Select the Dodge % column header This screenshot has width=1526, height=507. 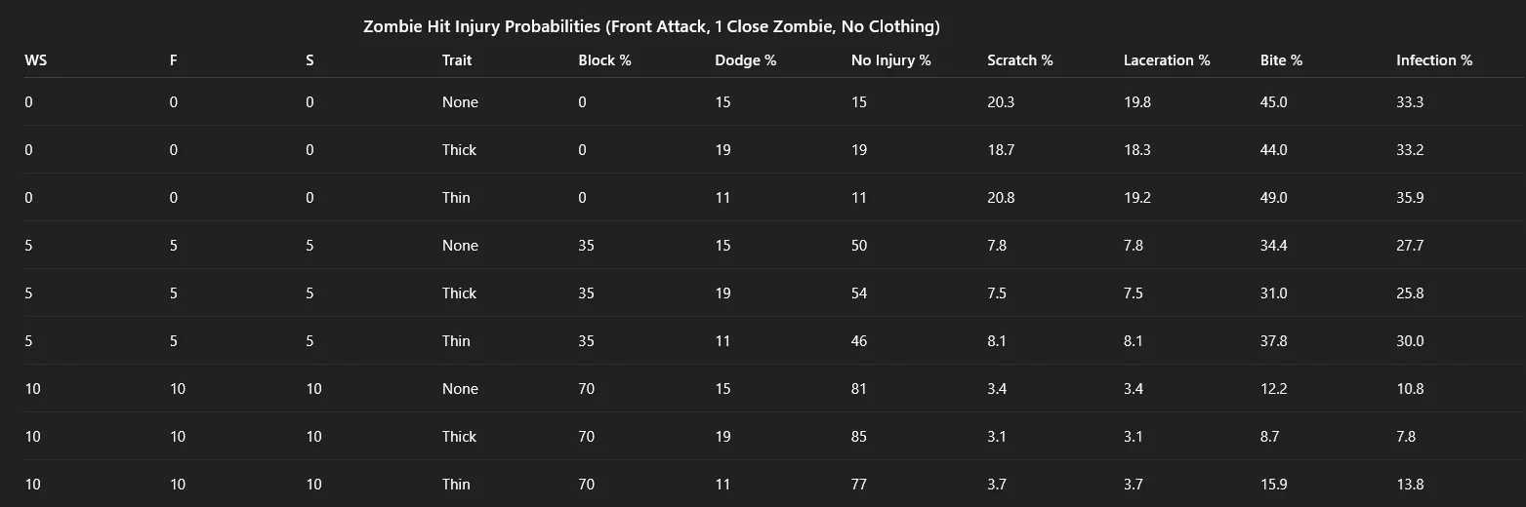click(x=746, y=60)
